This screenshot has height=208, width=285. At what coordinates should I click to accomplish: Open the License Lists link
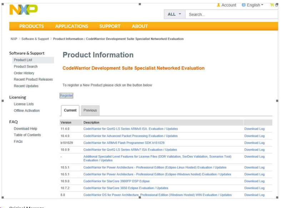tap(24, 104)
